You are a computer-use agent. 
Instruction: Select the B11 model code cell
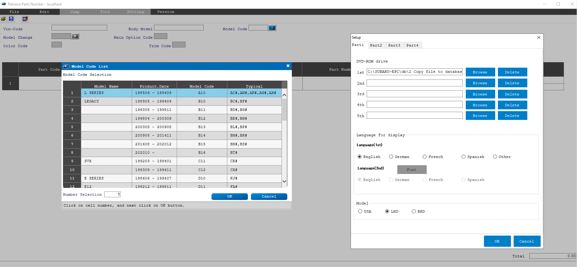(x=202, y=110)
